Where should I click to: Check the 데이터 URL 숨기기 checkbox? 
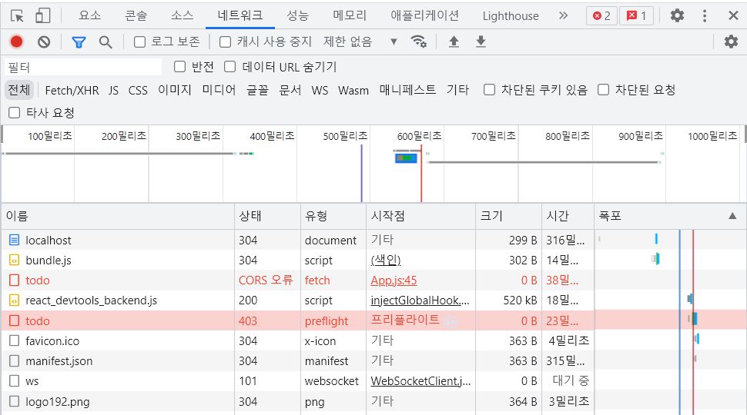(230, 67)
